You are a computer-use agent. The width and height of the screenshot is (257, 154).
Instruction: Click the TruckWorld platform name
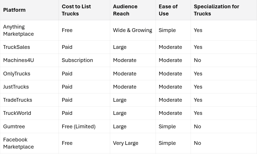[x=17, y=113]
